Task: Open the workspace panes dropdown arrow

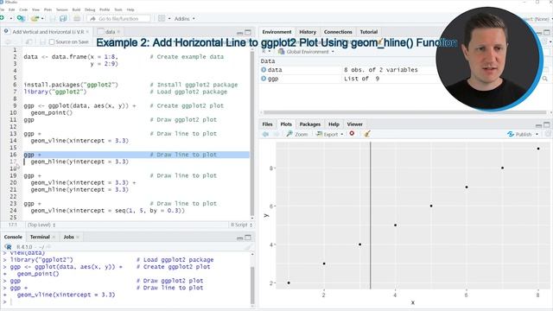Action: tap(169, 18)
